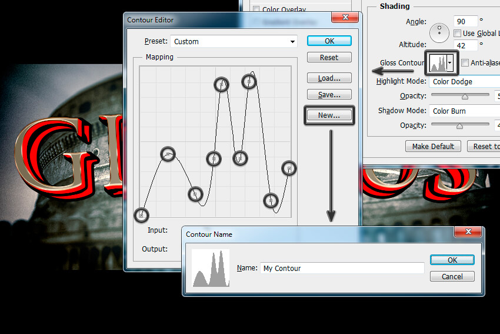Image resolution: width=500 pixels, height=334 pixels.
Task: Cancel the Contour Name dialog
Action: (452, 276)
